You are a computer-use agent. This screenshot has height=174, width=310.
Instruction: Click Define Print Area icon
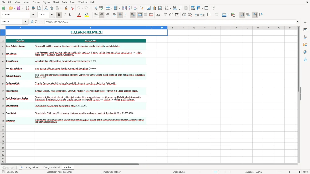point(193,8)
